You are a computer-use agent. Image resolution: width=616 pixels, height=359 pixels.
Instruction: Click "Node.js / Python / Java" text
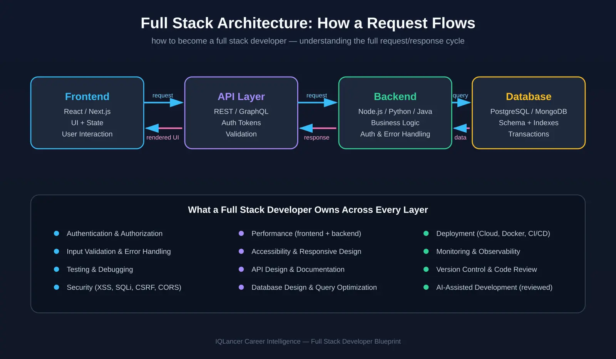point(395,112)
